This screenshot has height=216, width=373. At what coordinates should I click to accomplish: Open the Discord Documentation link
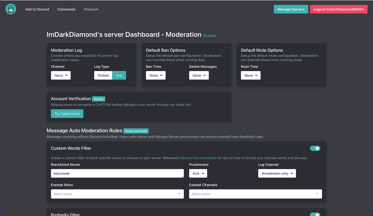click(x=198, y=158)
